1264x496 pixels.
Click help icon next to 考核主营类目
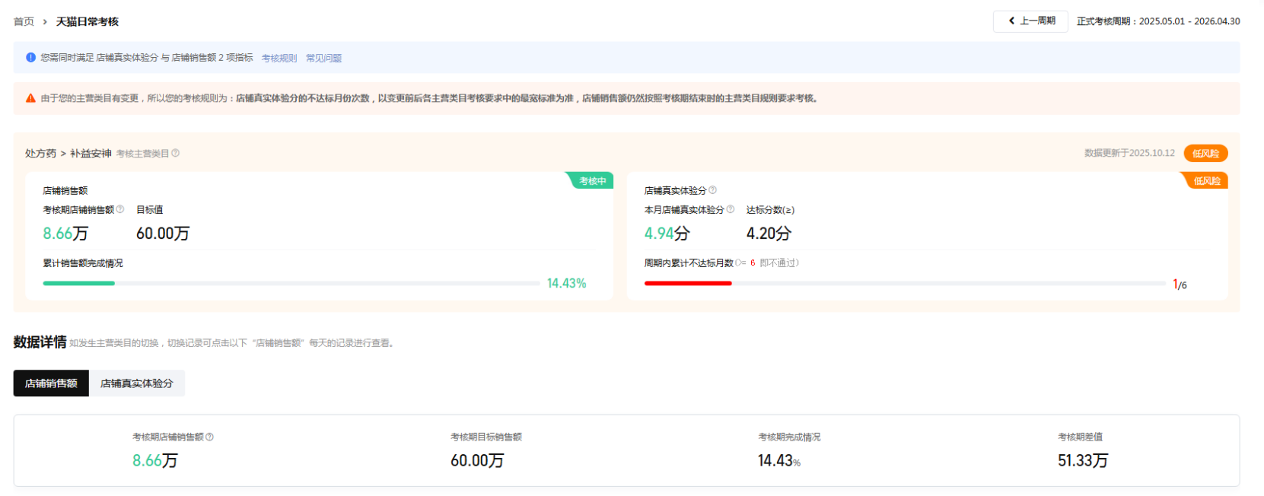[x=176, y=153]
